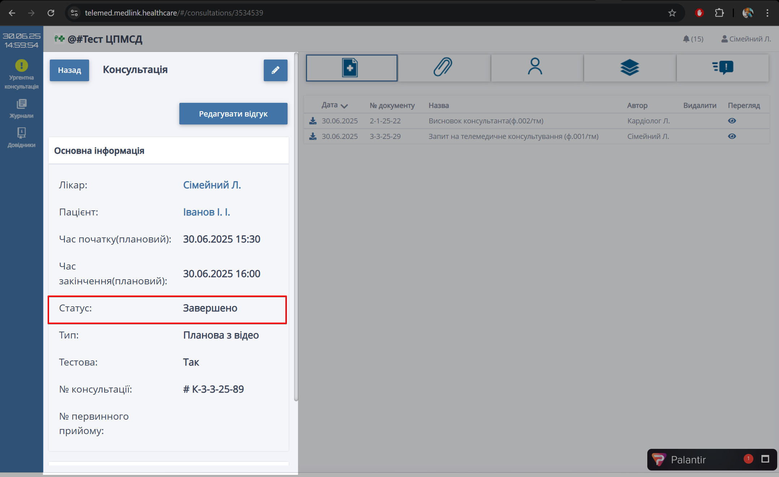Click the Назад button
The image size is (779, 477).
pos(69,70)
